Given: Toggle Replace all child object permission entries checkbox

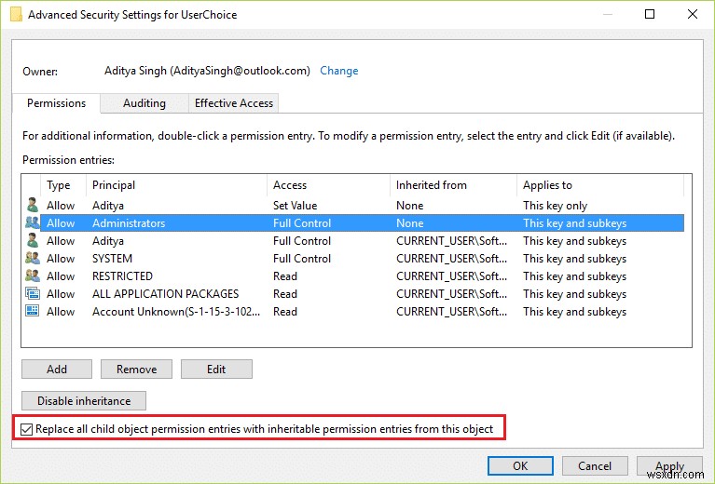Looking at the screenshot, I should pos(27,429).
